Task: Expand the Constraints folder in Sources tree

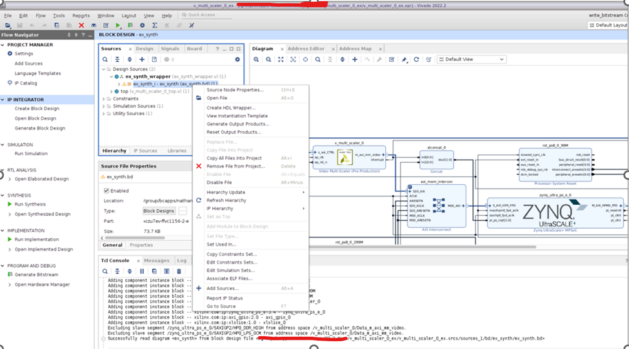Action: pyautogui.click(x=104, y=99)
